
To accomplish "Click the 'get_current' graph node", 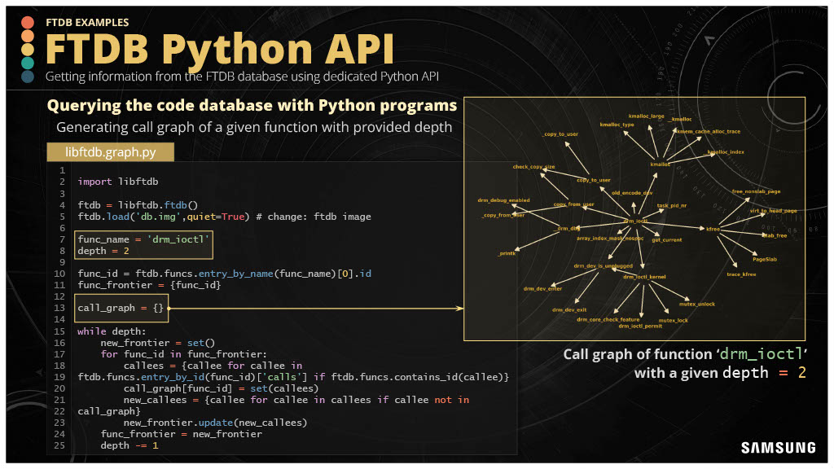I will [666, 240].
